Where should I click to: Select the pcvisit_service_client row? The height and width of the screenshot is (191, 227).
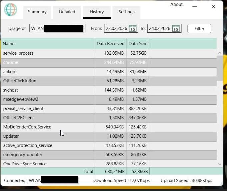point(48,109)
